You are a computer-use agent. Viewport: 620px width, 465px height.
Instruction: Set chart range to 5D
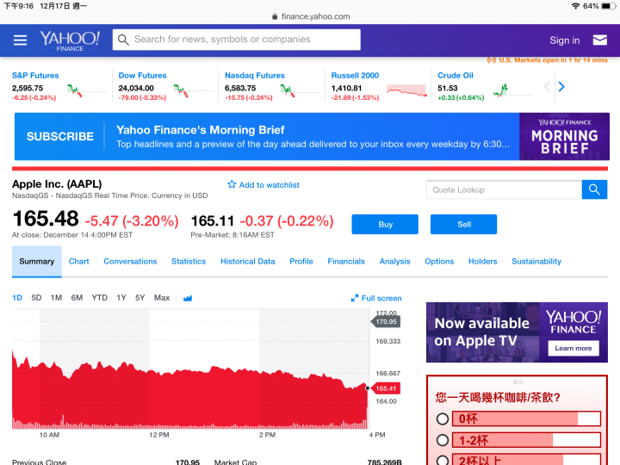click(x=36, y=298)
